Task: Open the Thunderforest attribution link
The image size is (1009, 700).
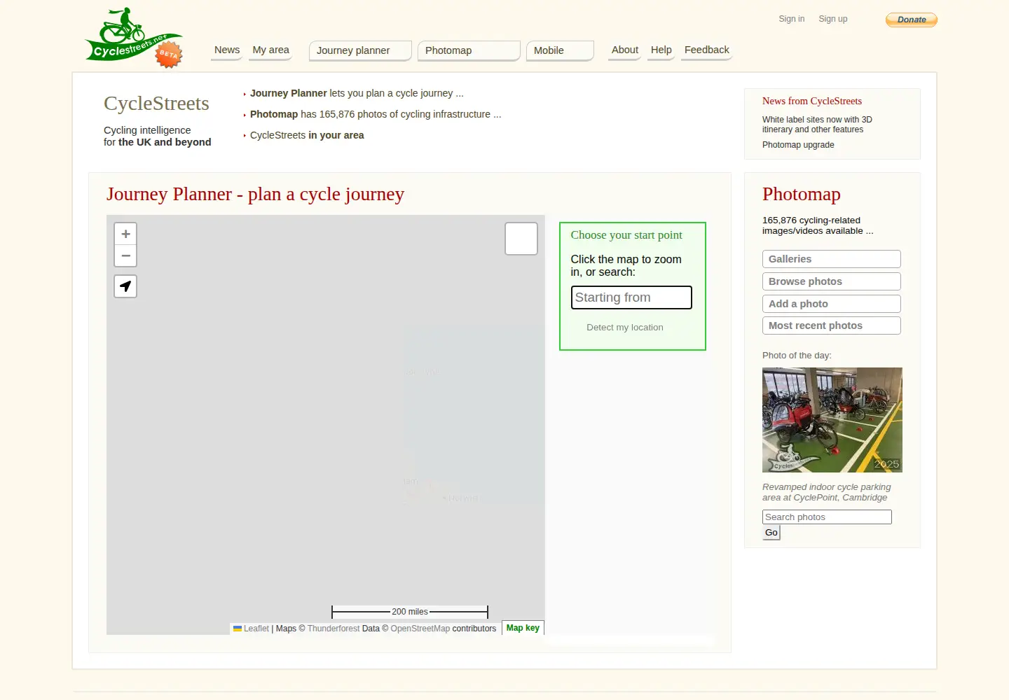Action: (x=334, y=629)
